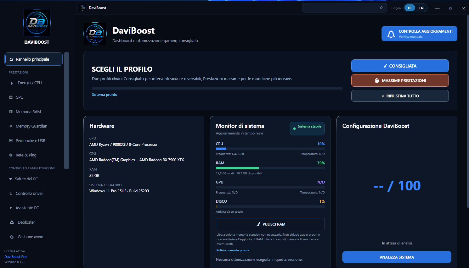Screen dimensions: 469x268
Task: Click the Memoria RAM sidebar icon
Action: 11,112
